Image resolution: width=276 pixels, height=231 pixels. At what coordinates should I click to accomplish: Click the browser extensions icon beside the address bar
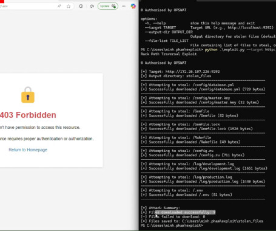click(81, 6)
